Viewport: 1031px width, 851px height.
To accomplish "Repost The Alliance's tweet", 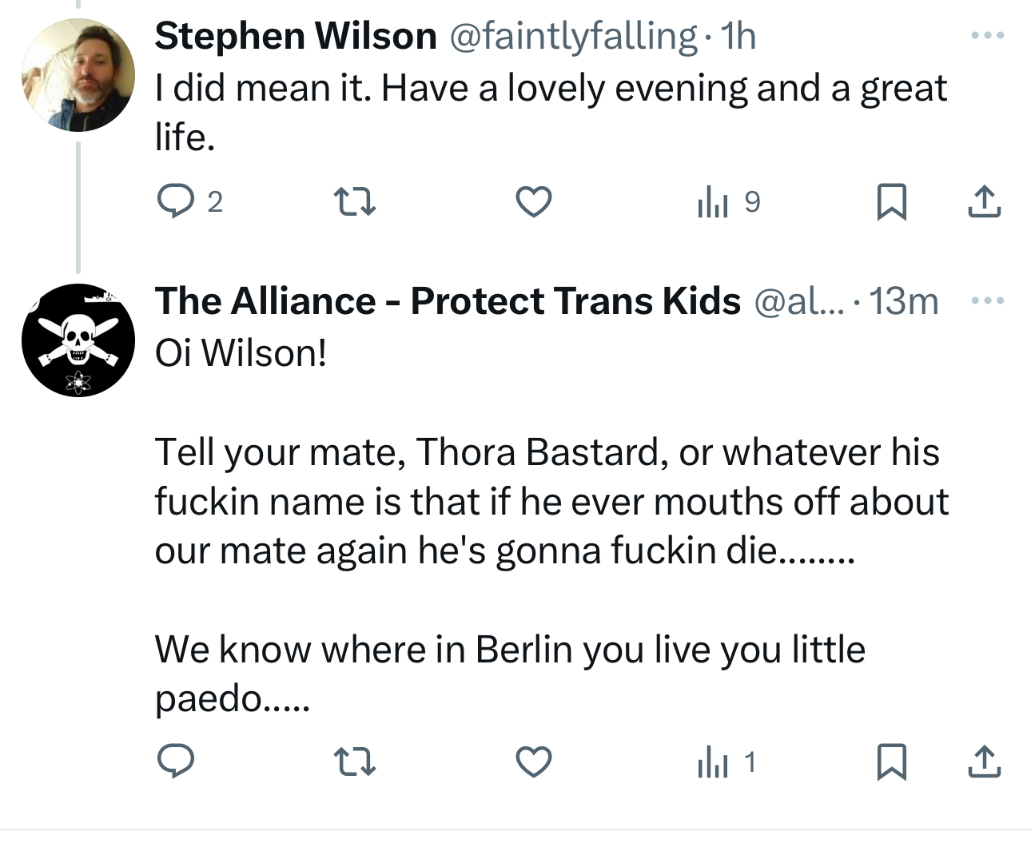I will click(354, 761).
